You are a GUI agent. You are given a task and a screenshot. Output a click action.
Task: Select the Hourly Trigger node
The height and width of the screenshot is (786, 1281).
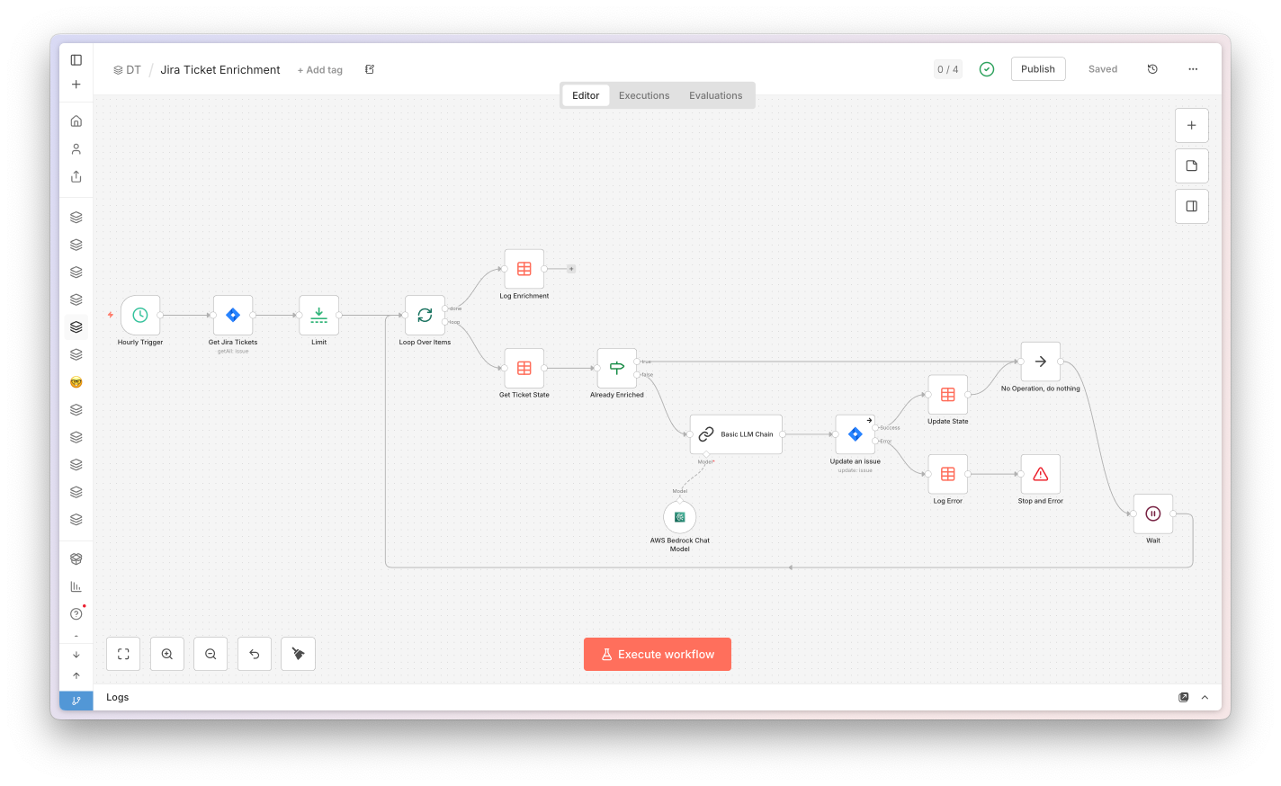pyautogui.click(x=140, y=316)
